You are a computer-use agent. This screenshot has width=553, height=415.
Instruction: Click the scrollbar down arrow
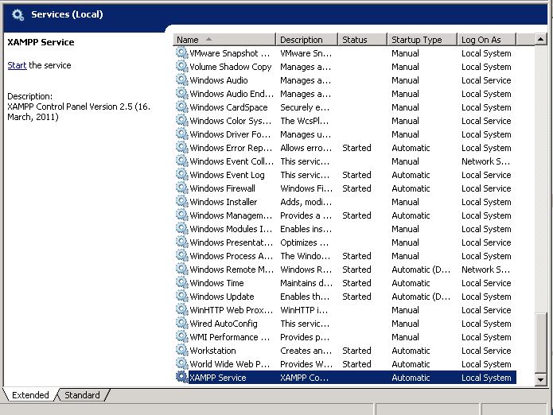point(541,380)
